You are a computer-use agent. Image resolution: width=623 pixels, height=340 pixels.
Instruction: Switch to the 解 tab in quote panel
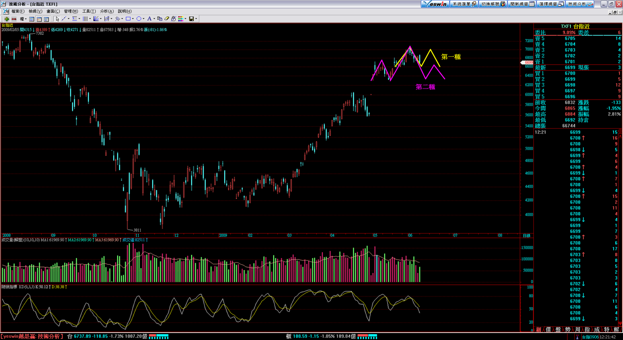tap(616, 330)
